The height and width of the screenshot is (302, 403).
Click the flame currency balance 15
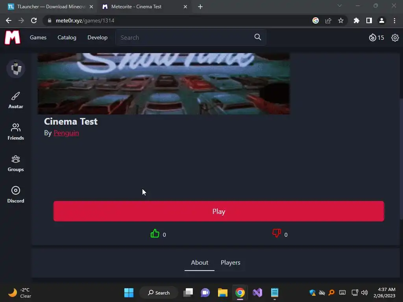click(x=376, y=38)
